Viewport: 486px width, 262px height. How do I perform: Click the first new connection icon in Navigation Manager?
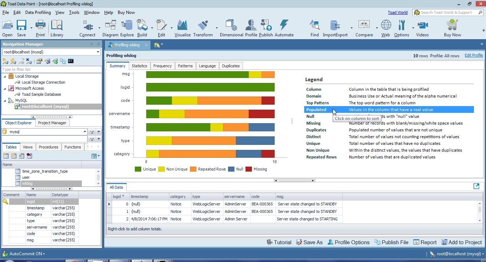point(5,61)
